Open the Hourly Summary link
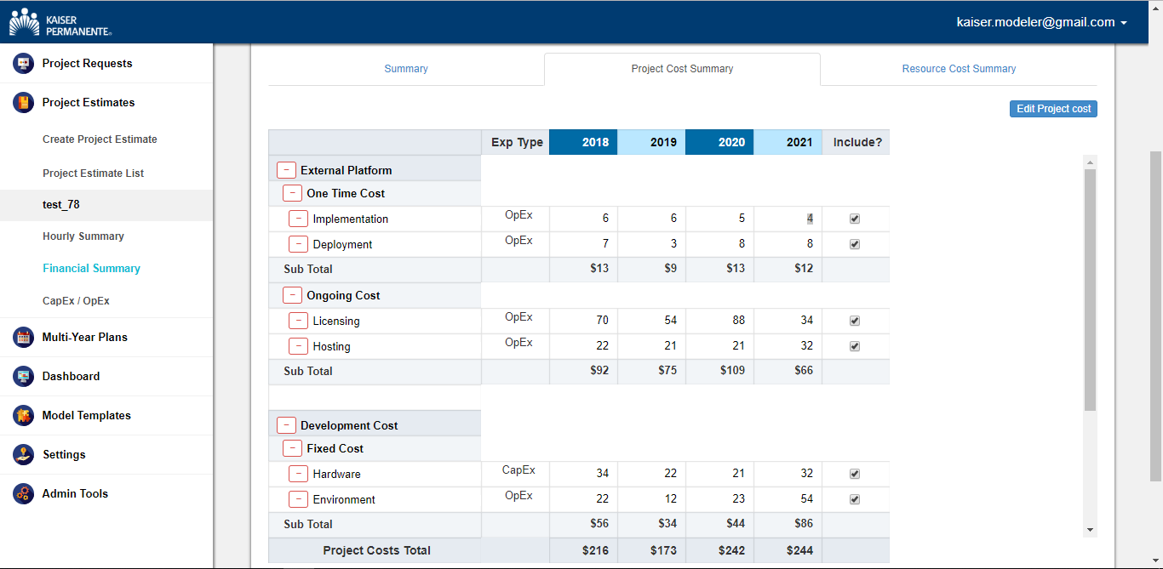This screenshot has width=1163, height=569. click(x=83, y=236)
